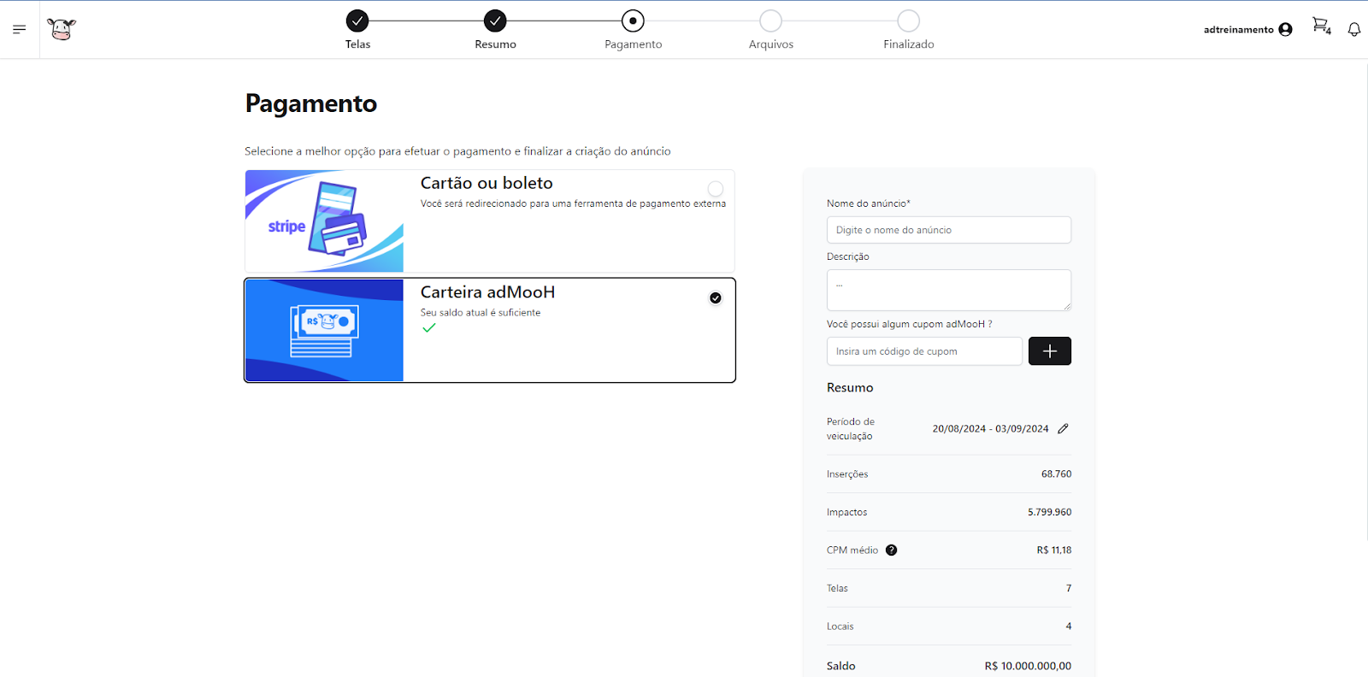The width and height of the screenshot is (1368, 677).
Task: Open the adtreinamento user account icon
Action: [x=1285, y=29]
